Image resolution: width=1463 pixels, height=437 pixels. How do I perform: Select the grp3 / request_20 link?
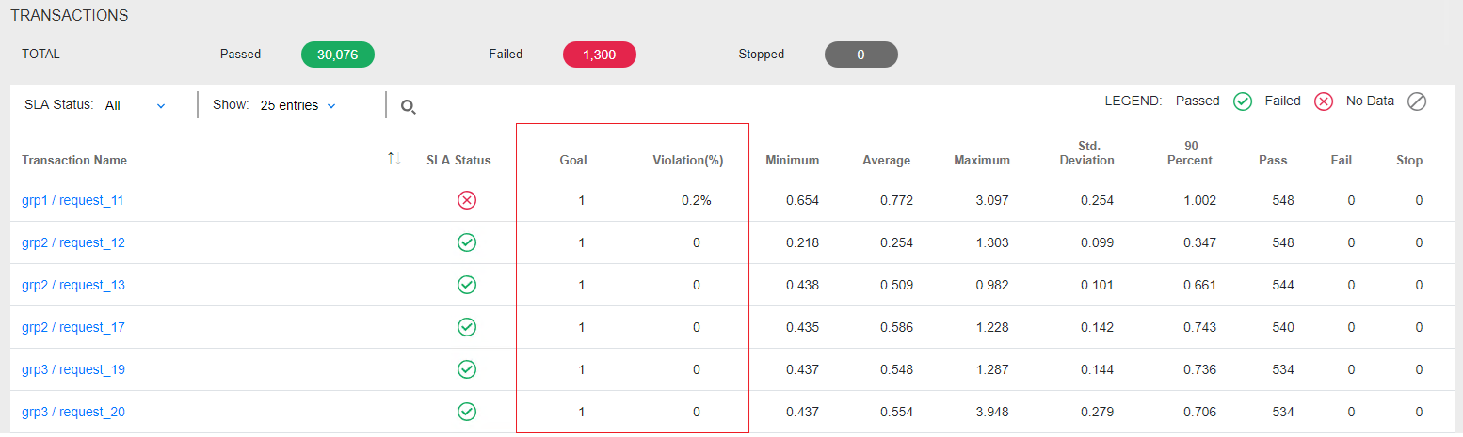(x=72, y=412)
